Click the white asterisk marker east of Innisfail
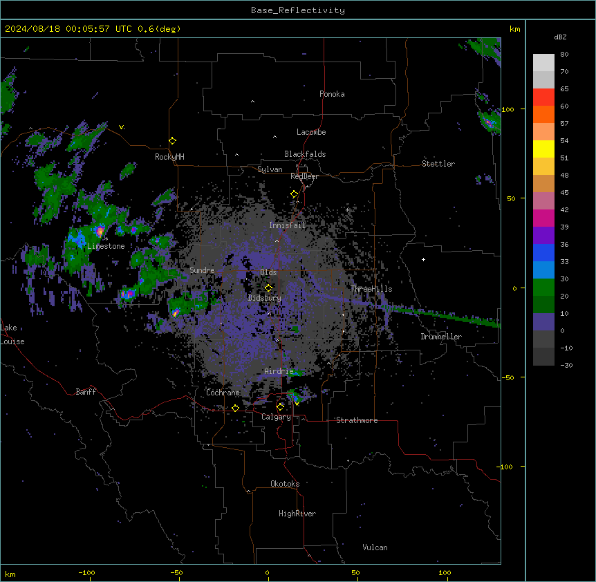The image size is (596, 582). [347, 209]
